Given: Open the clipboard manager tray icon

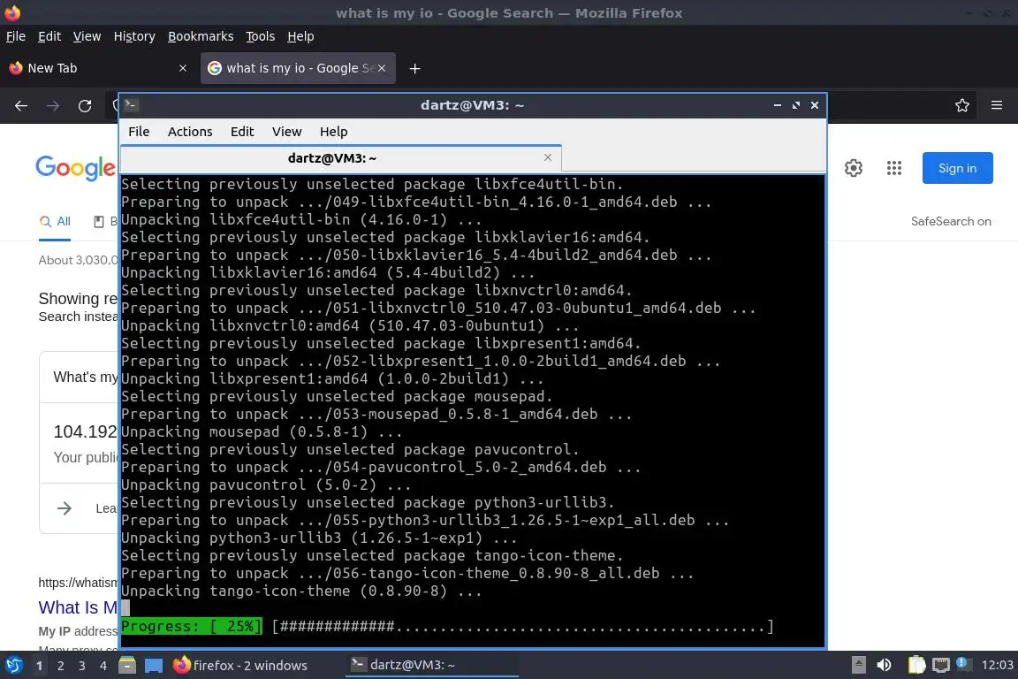Looking at the screenshot, I should click(916, 665).
